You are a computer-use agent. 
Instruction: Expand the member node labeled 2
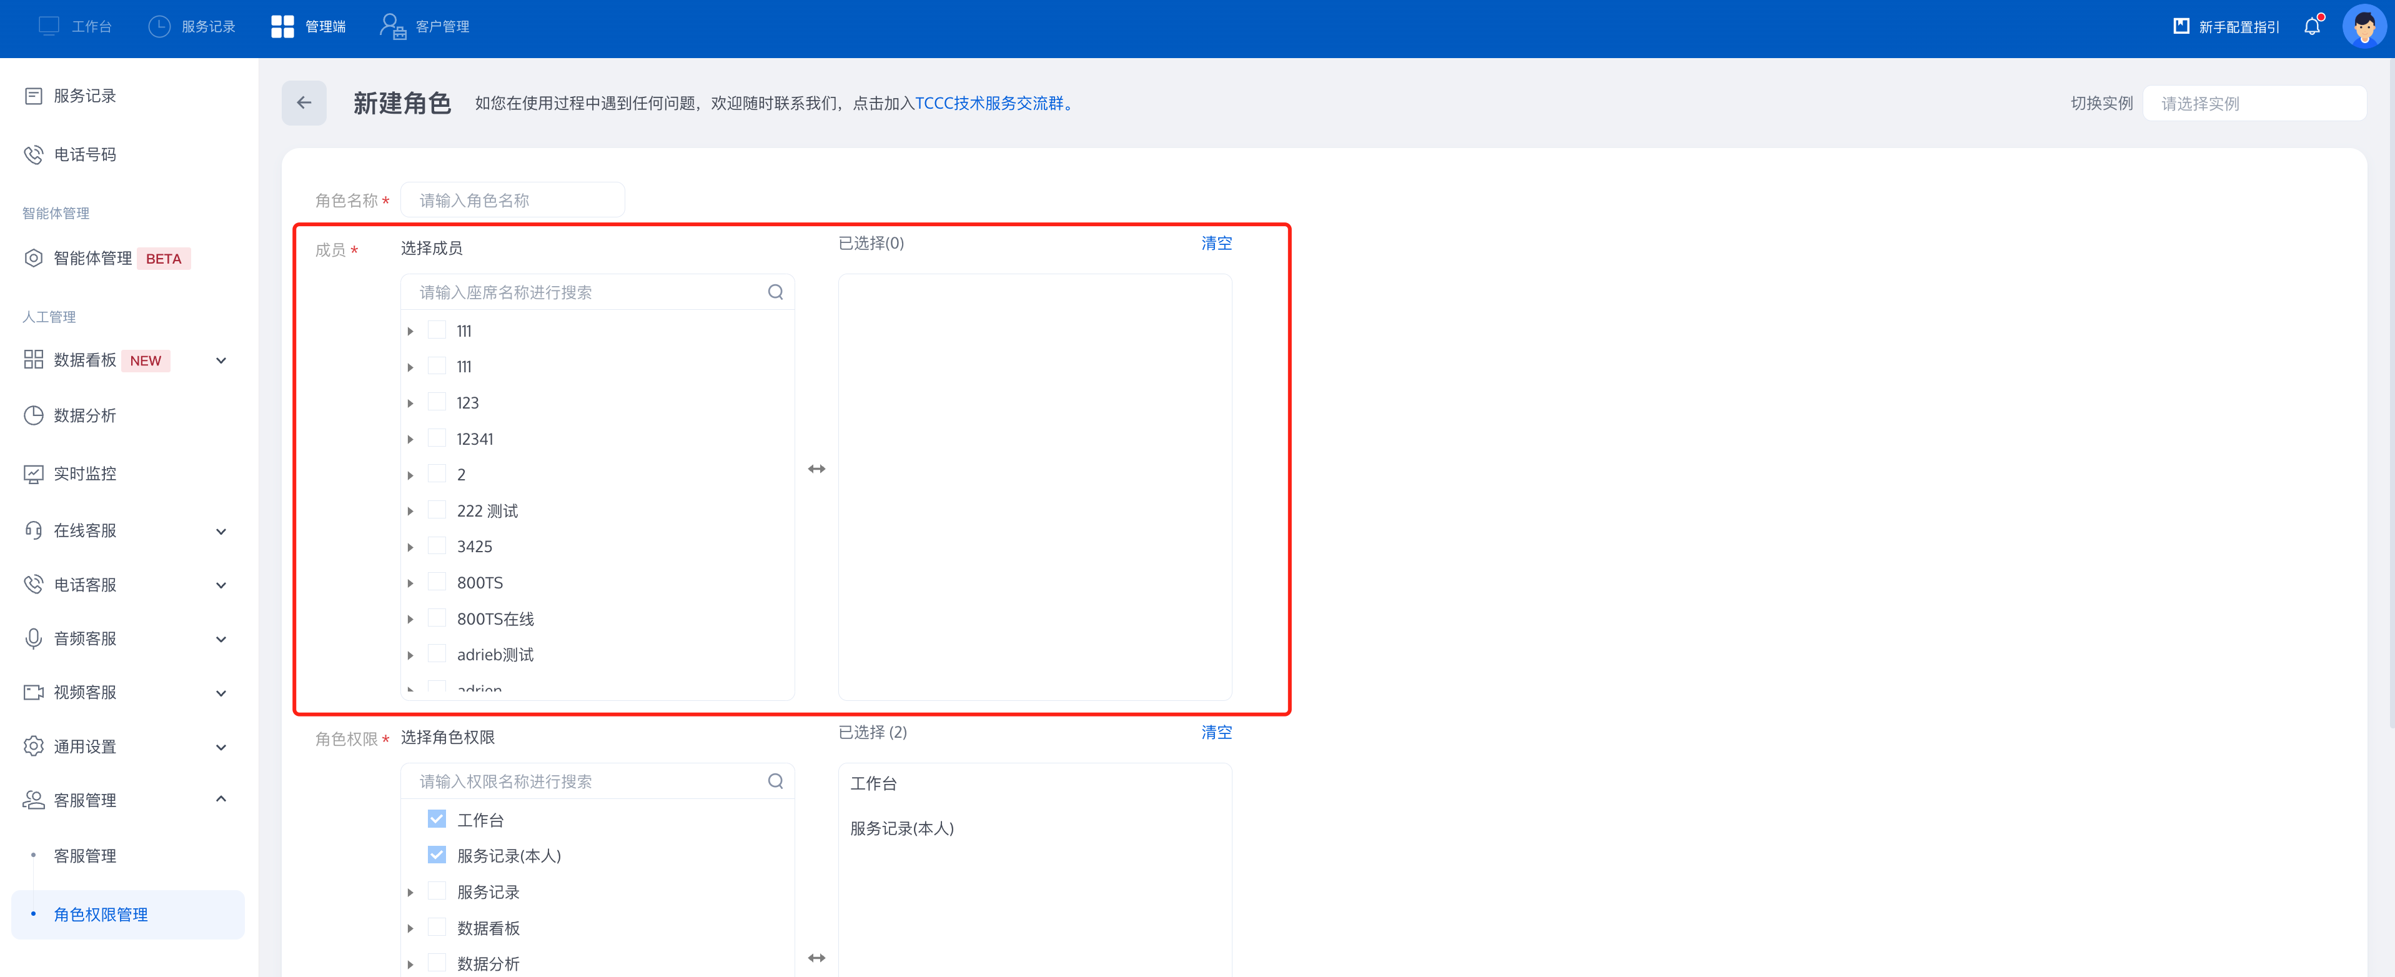[x=410, y=476]
